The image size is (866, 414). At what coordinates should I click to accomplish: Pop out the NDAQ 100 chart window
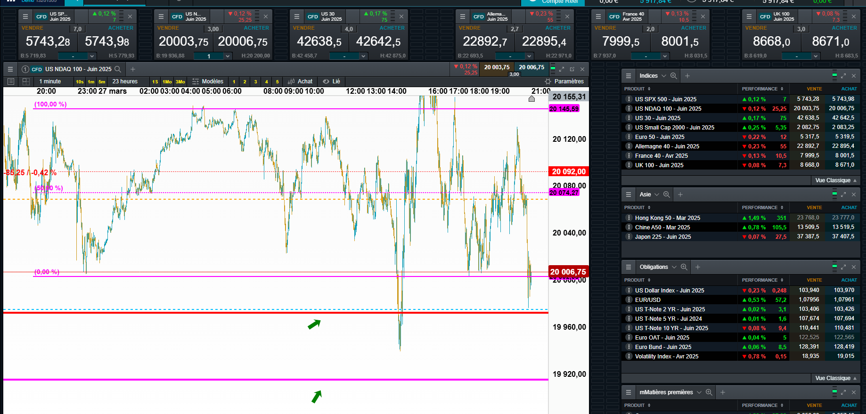click(x=572, y=69)
